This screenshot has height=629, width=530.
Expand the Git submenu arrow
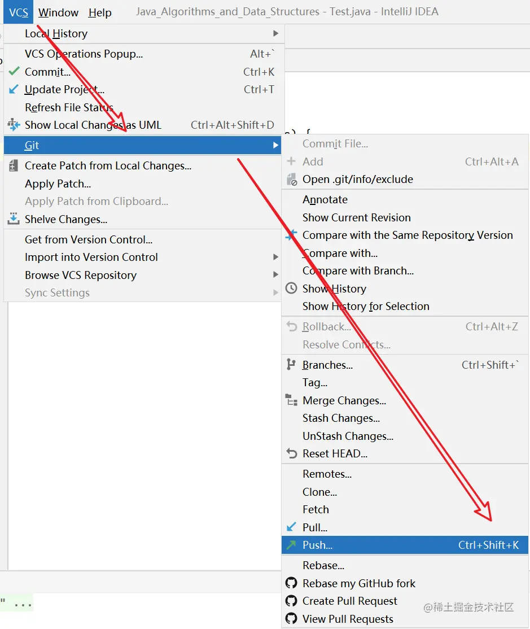click(x=275, y=145)
